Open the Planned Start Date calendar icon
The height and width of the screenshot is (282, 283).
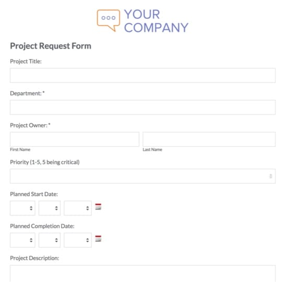click(98, 207)
